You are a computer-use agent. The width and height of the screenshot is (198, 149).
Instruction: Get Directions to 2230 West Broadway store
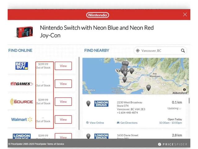[x=127, y=123]
